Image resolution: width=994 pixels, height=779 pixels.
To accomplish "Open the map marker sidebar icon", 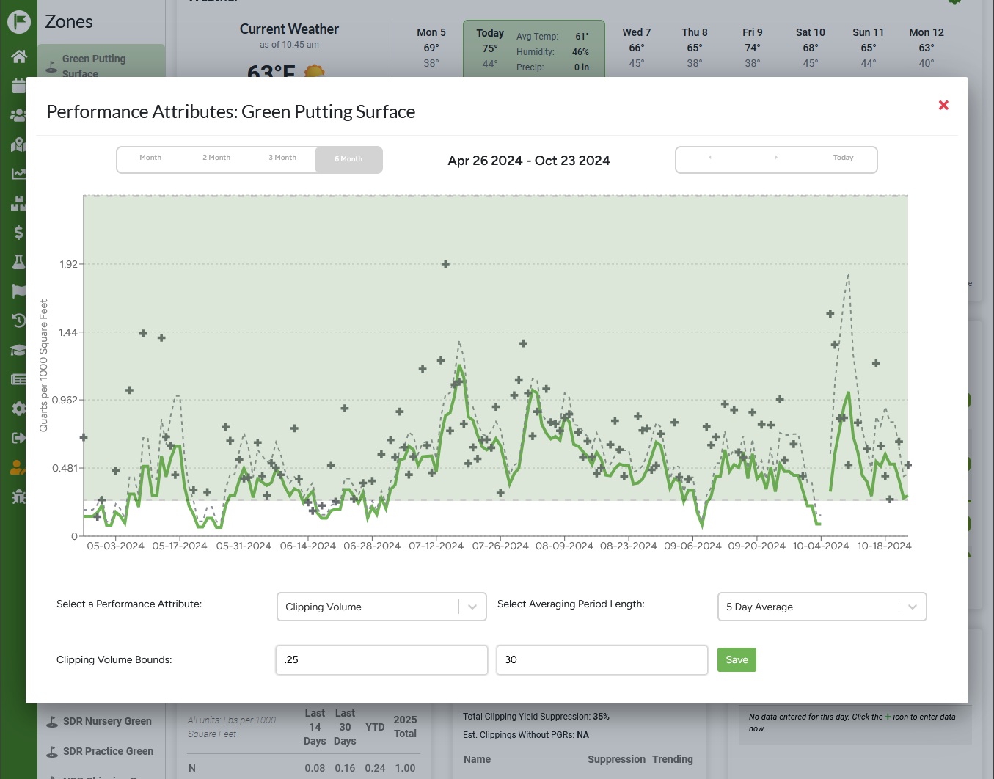I will (x=19, y=145).
